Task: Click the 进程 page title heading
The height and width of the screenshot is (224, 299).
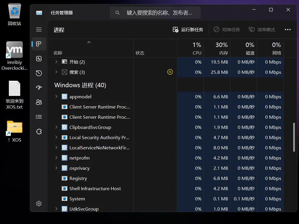Action: coord(59,29)
